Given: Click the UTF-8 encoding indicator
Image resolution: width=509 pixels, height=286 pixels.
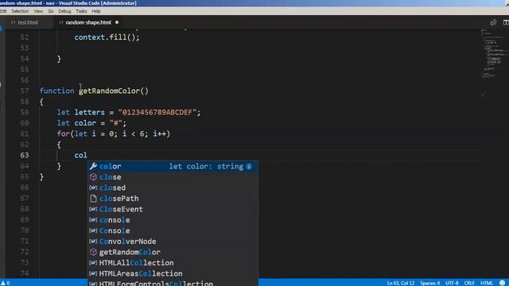Looking at the screenshot, I should pyautogui.click(x=452, y=283).
